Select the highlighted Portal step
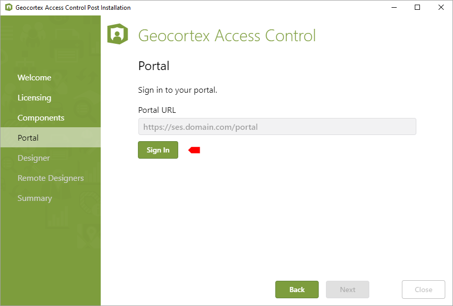The image size is (453, 306). 51,138
